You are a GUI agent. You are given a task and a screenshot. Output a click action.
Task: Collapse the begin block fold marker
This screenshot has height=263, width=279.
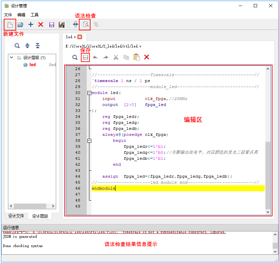(89, 141)
